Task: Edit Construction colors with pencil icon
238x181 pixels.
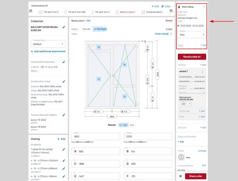Action: pyautogui.click(x=64, y=82)
